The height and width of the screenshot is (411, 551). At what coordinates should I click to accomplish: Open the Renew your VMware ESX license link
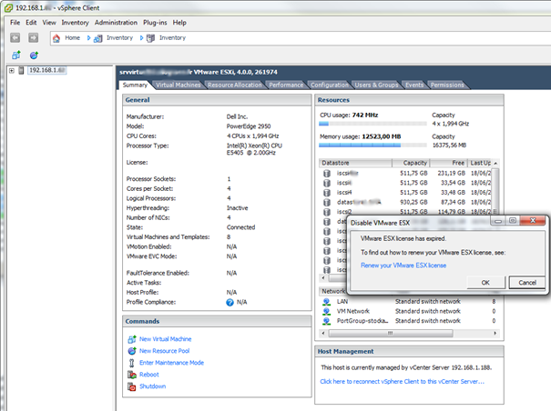pyautogui.click(x=403, y=266)
